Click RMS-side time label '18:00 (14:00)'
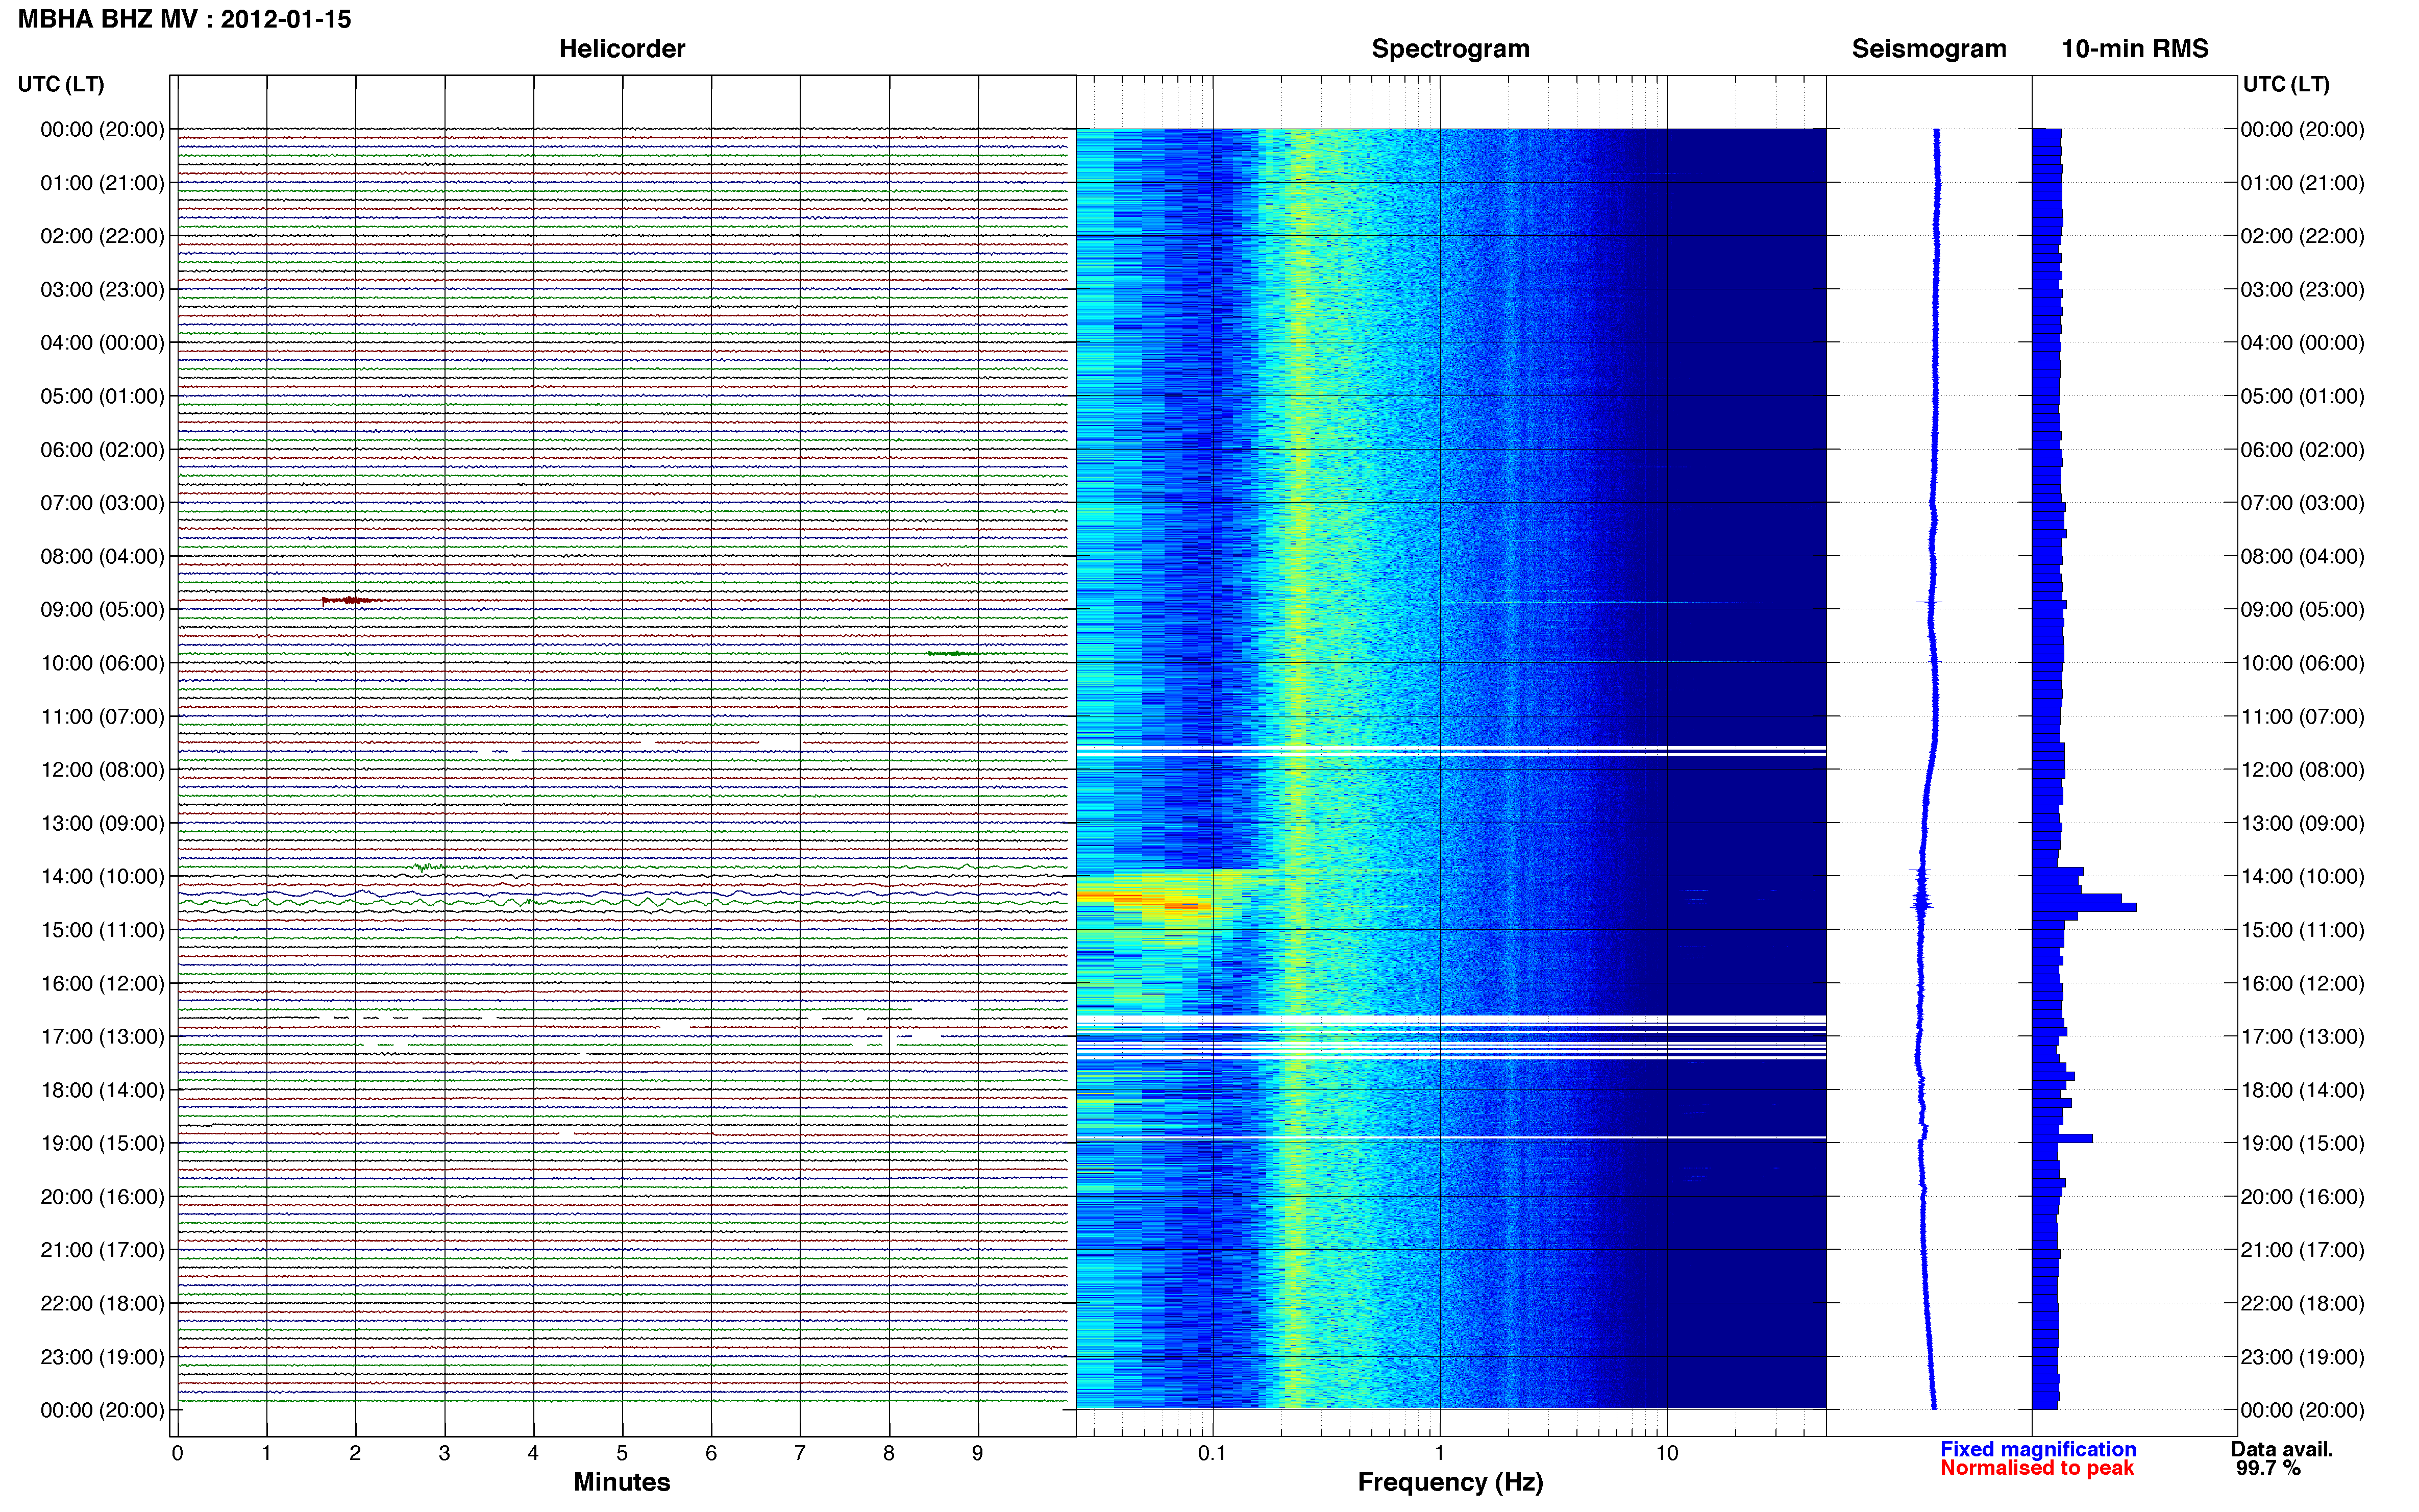 (x=2302, y=1090)
